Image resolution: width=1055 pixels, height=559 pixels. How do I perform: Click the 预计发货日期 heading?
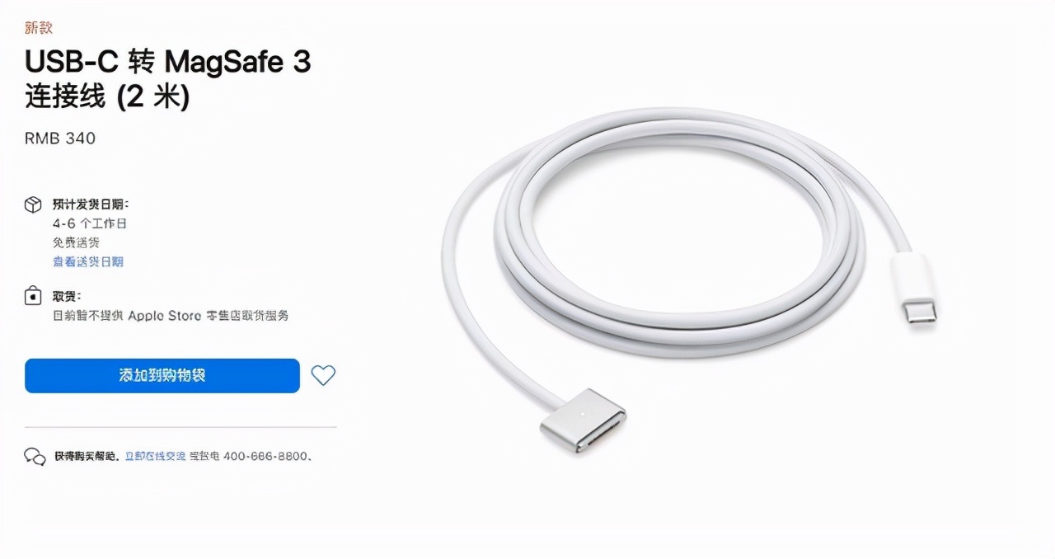click(x=91, y=204)
